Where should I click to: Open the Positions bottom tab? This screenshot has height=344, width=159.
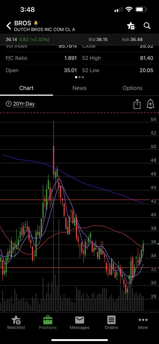[x=48, y=323]
